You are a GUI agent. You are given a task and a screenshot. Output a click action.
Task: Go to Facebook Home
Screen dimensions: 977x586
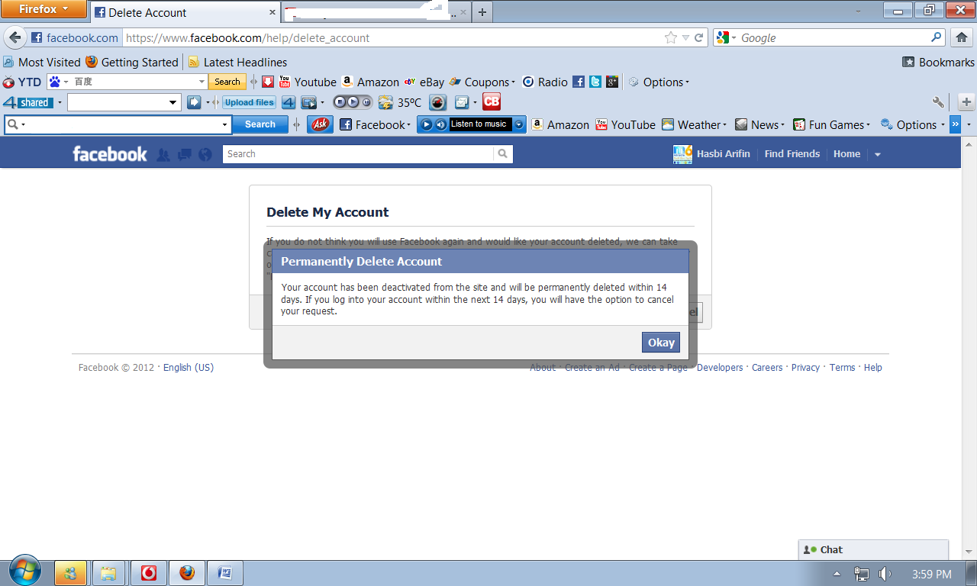pos(847,154)
